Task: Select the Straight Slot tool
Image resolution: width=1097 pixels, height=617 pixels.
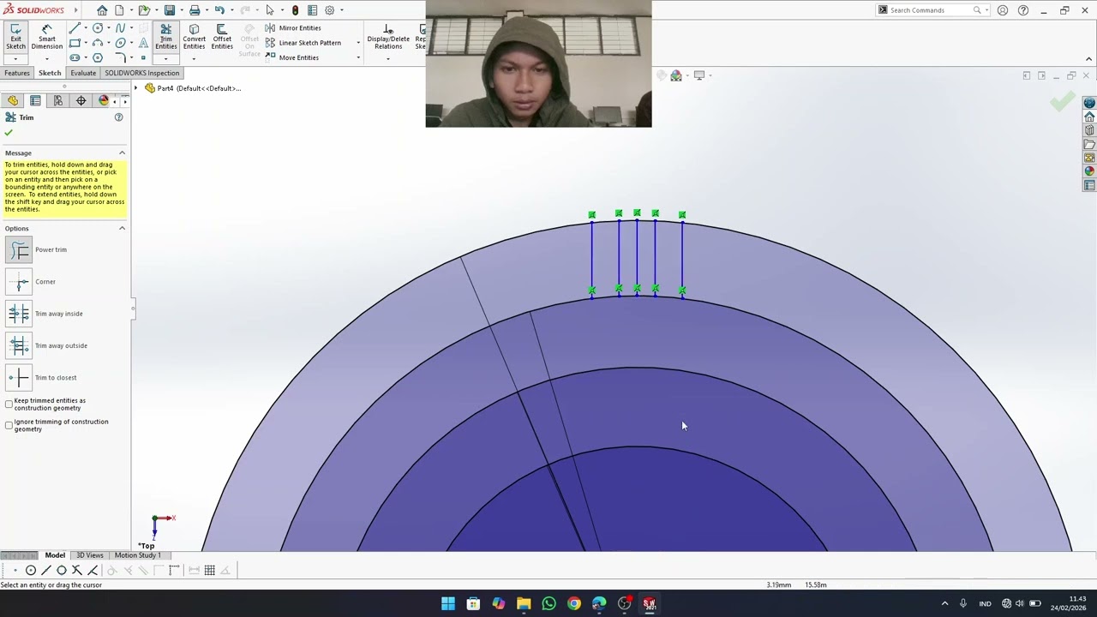Action: tap(75, 57)
